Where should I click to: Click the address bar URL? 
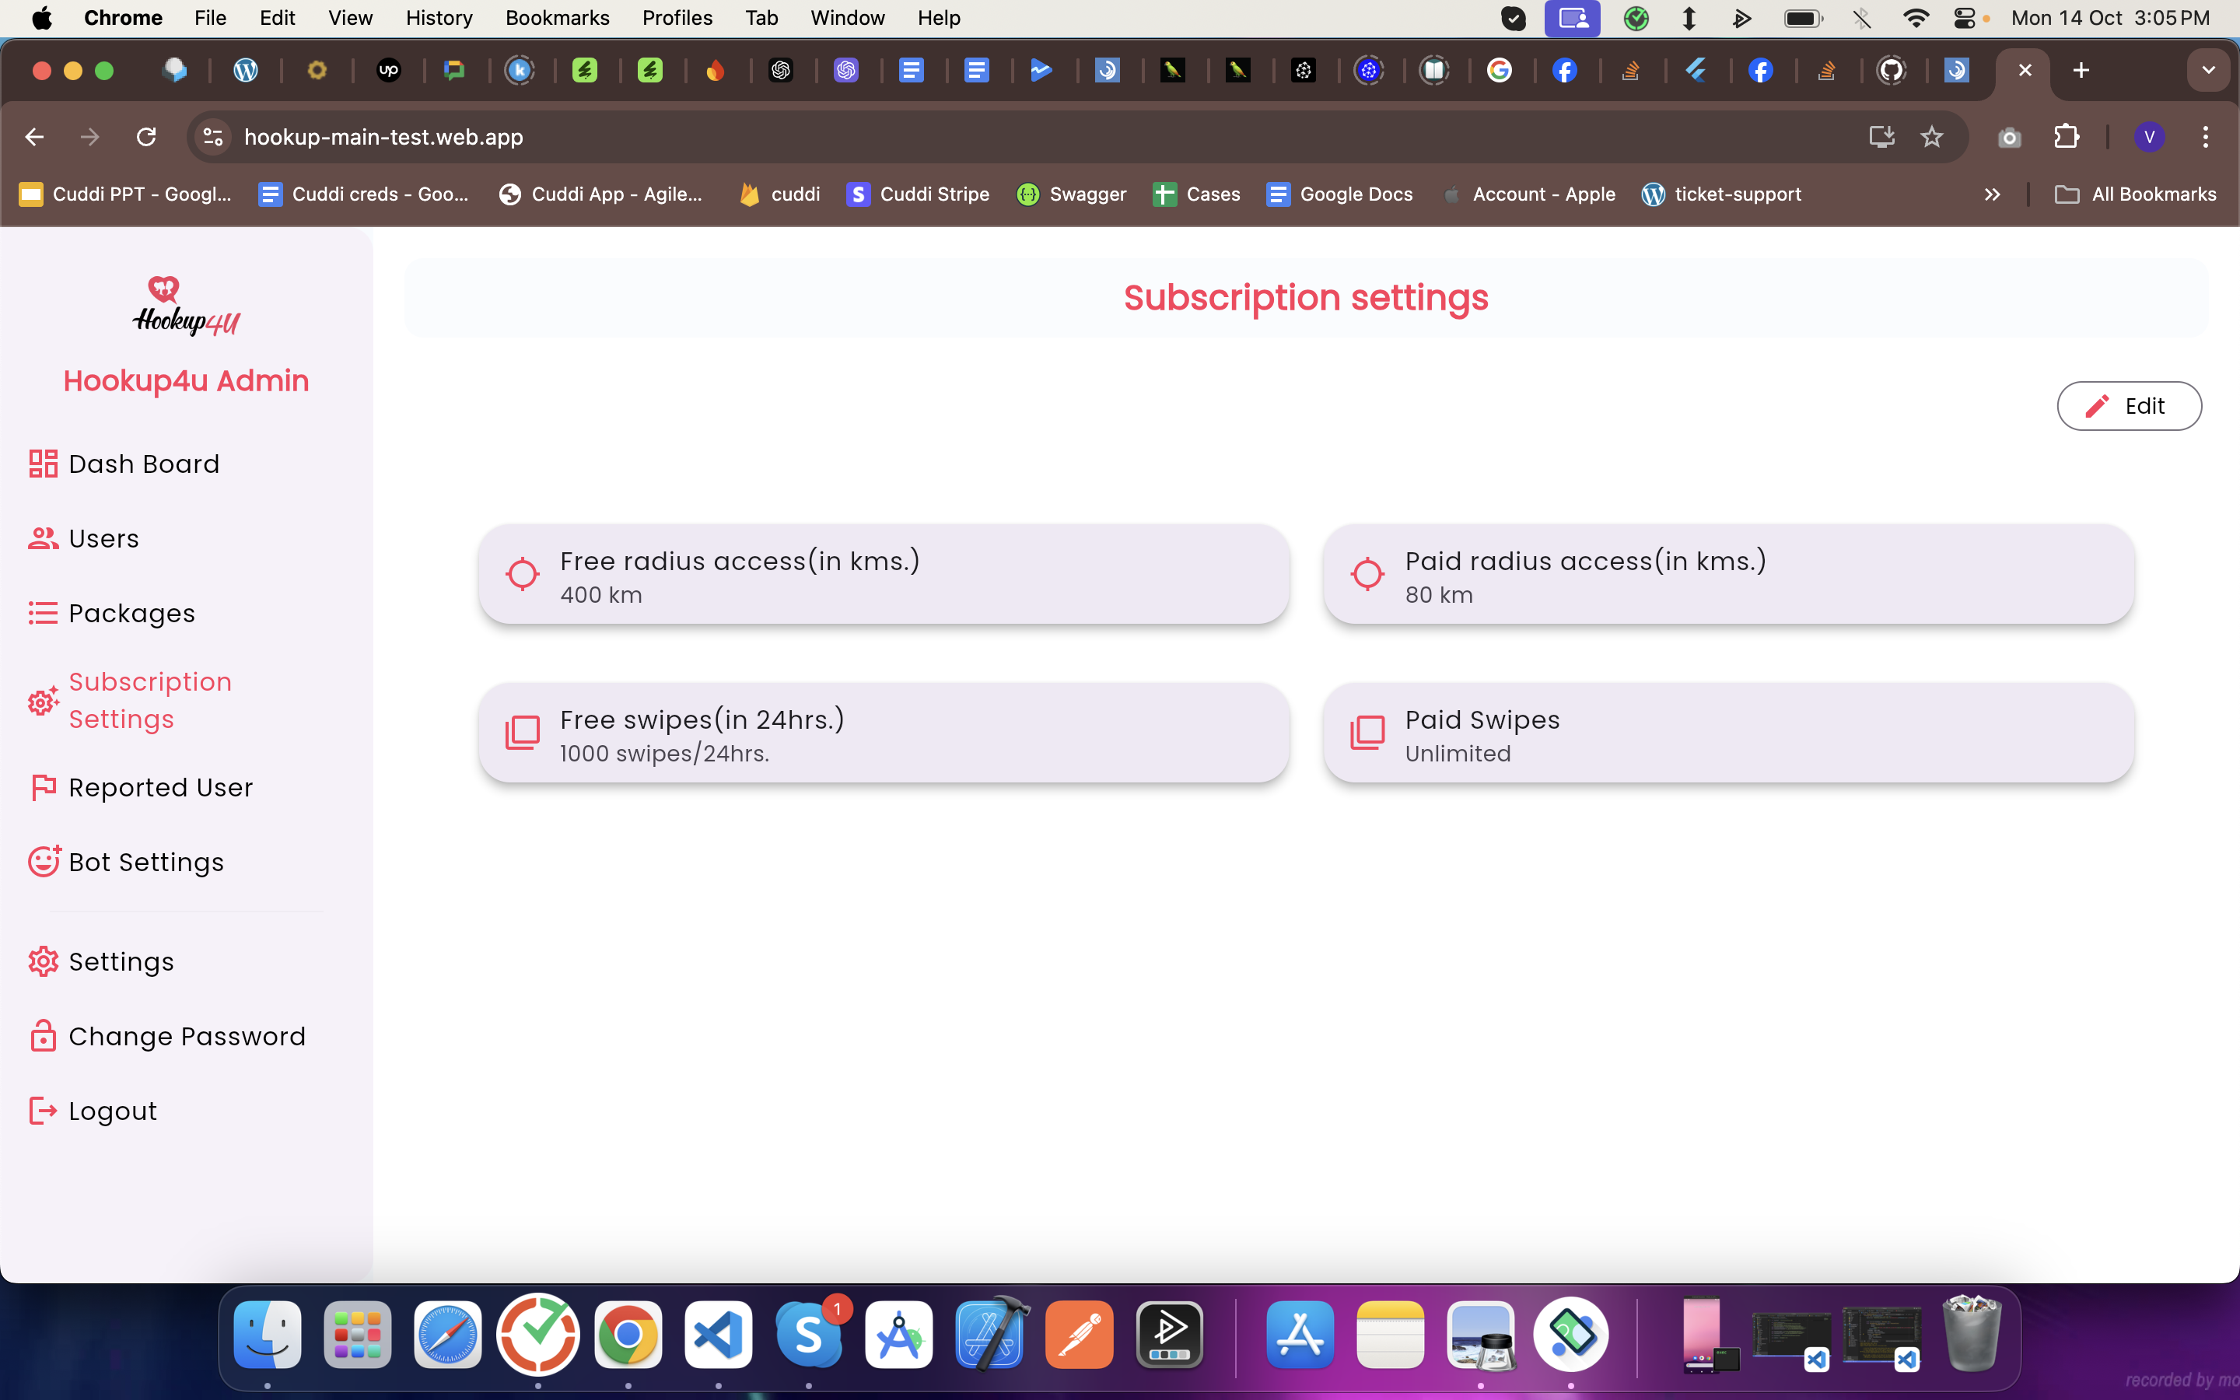click(x=383, y=137)
